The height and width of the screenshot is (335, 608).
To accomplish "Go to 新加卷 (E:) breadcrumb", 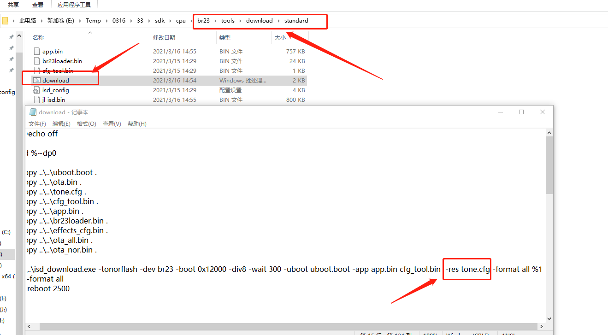I will [x=60, y=21].
